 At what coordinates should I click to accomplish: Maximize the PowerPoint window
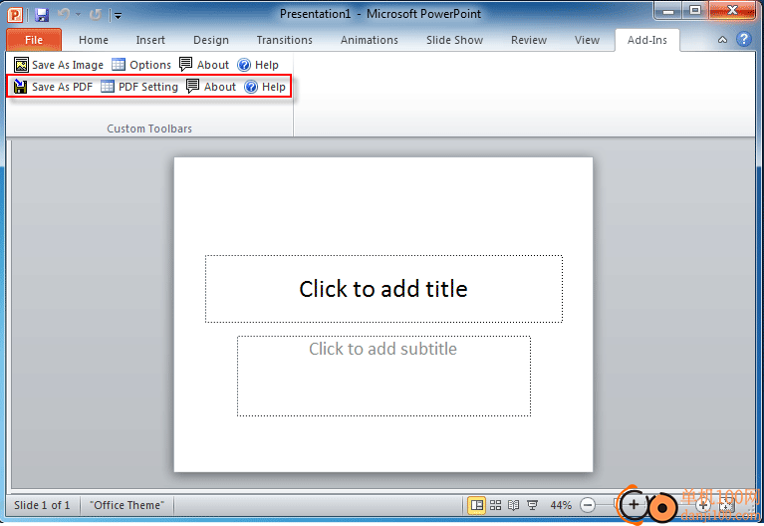(x=695, y=11)
